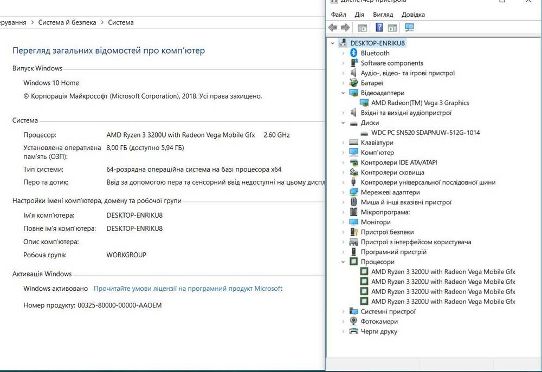Screen dimensions: 542x372
Task: Select the last AMD Ryzen 3 3200U processor entry
Action: (x=443, y=302)
